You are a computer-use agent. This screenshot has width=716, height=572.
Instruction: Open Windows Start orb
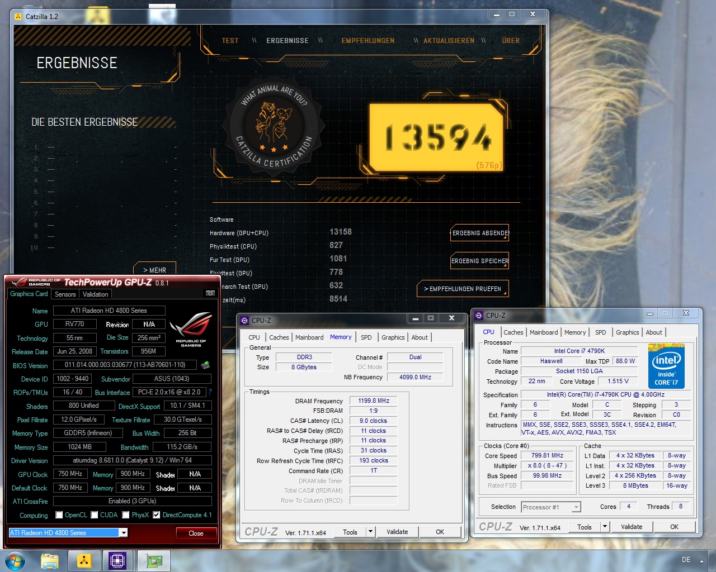15,560
